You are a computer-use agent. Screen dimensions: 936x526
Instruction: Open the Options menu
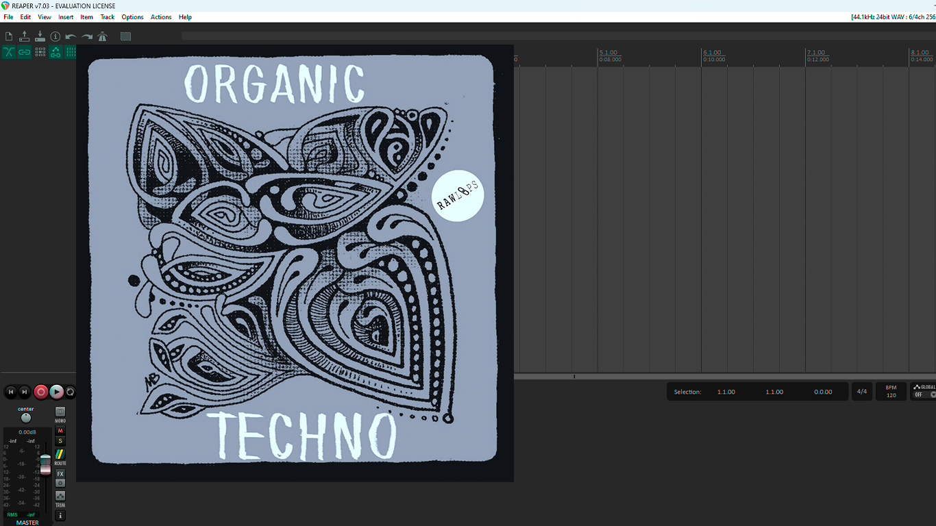click(x=133, y=17)
